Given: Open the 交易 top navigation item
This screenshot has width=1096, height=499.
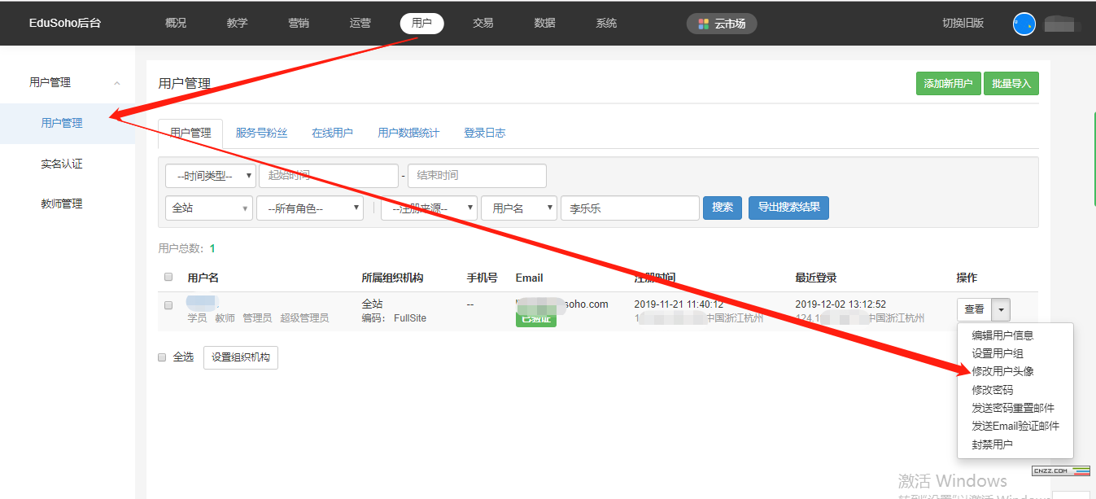Looking at the screenshot, I should point(483,23).
